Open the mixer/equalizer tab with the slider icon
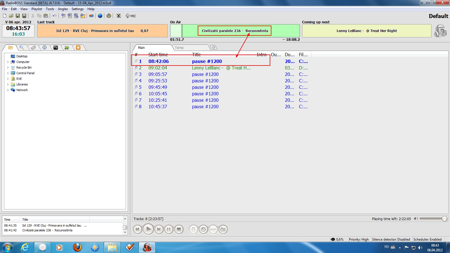The height and width of the screenshot is (253, 450). 56,48
